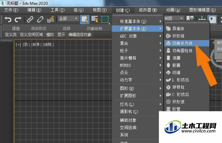The width and height of the screenshot is (222, 143).
Task: Click the 异面体 shape icon
Action: (168, 29)
